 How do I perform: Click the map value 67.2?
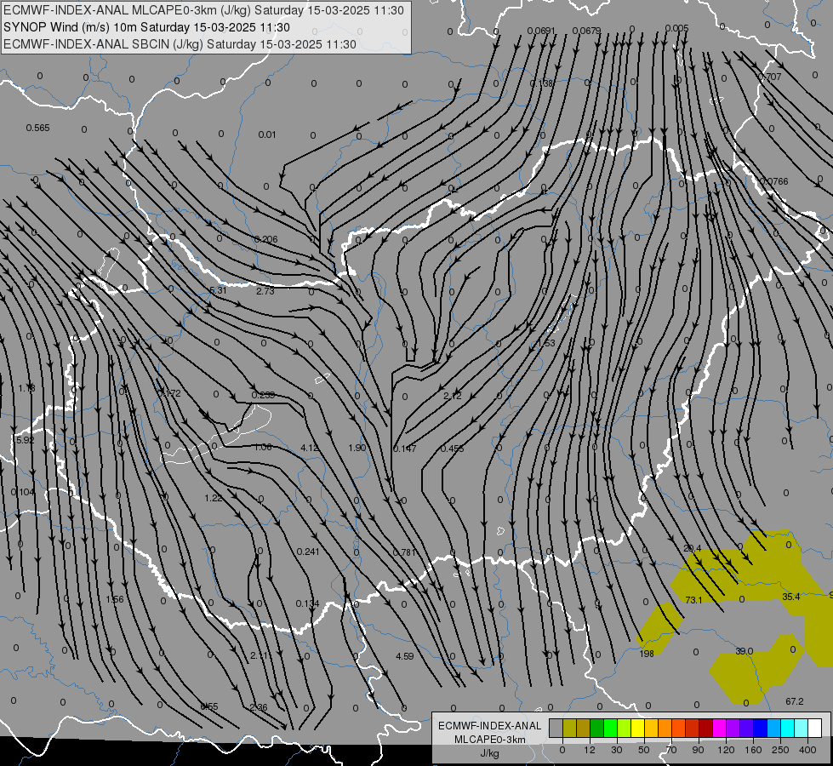pyautogui.click(x=794, y=701)
